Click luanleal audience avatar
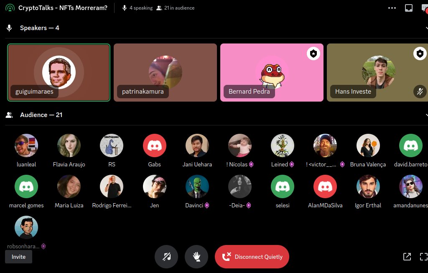Image resolution: width=428 pixels, height=273 pixels. pyautogui.click(x=26, y=145)
